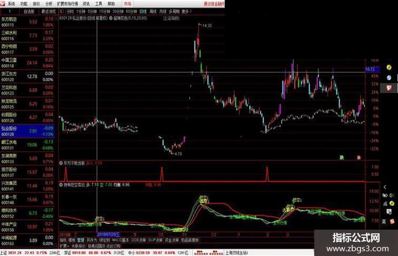Switch chart to 1分钟 period

[x=81, y=11]
